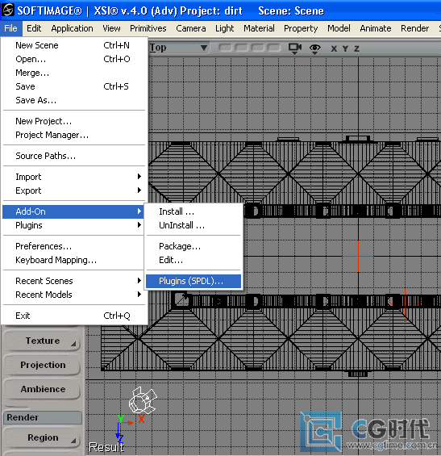Expand the Import submenu

pyautogui.click(x=74, y=177)
